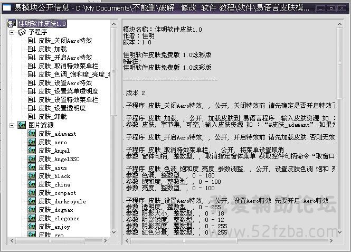
Task: Click the subroutine icon beside 皮肤_设置透明度
Action: pos(32,108)
